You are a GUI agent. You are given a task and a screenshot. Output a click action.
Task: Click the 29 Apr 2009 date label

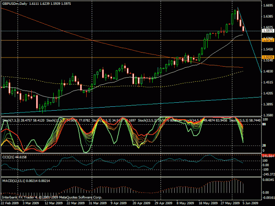click(163, 203)
